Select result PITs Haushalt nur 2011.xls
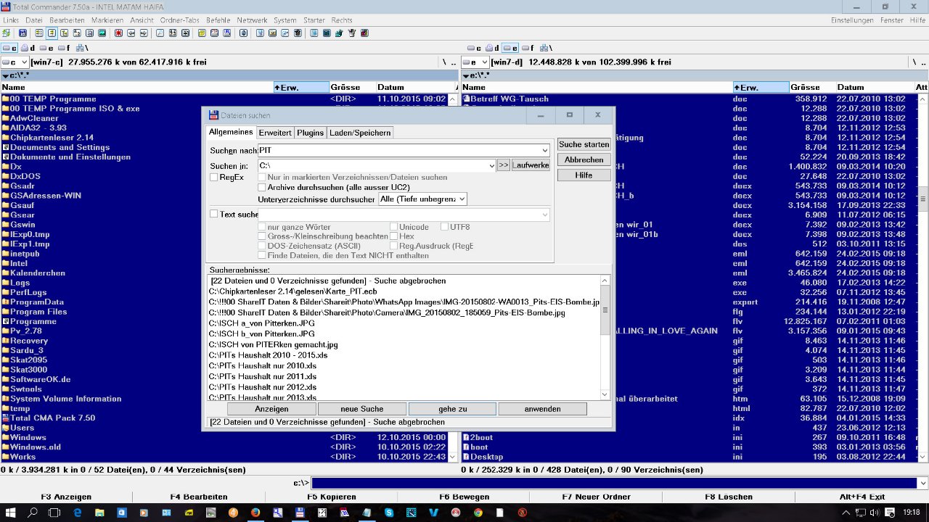Image resolution: width=929 pixels, height=522 pixels. pos(263,376)
